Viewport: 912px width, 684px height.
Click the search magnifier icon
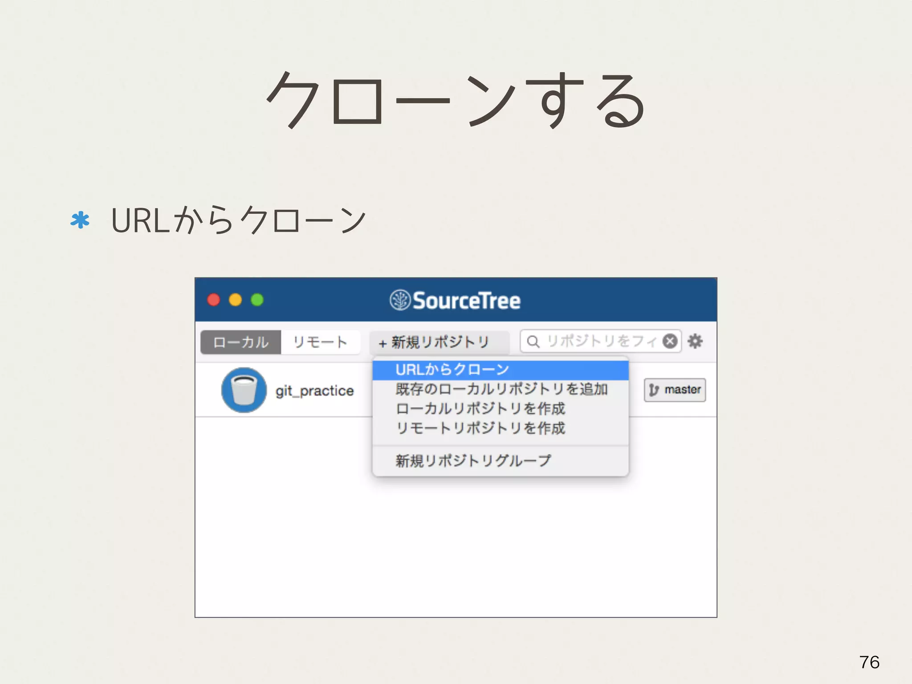[533, 342]
